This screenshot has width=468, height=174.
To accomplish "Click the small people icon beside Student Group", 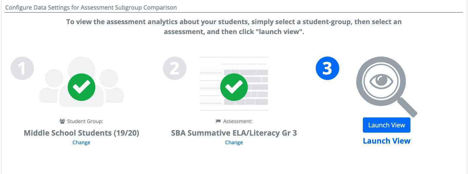I will pos(62,121).
